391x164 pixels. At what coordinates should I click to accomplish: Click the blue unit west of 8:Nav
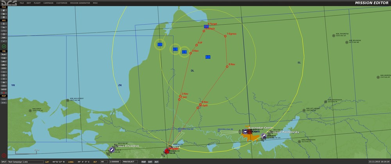tap(208, 57)
